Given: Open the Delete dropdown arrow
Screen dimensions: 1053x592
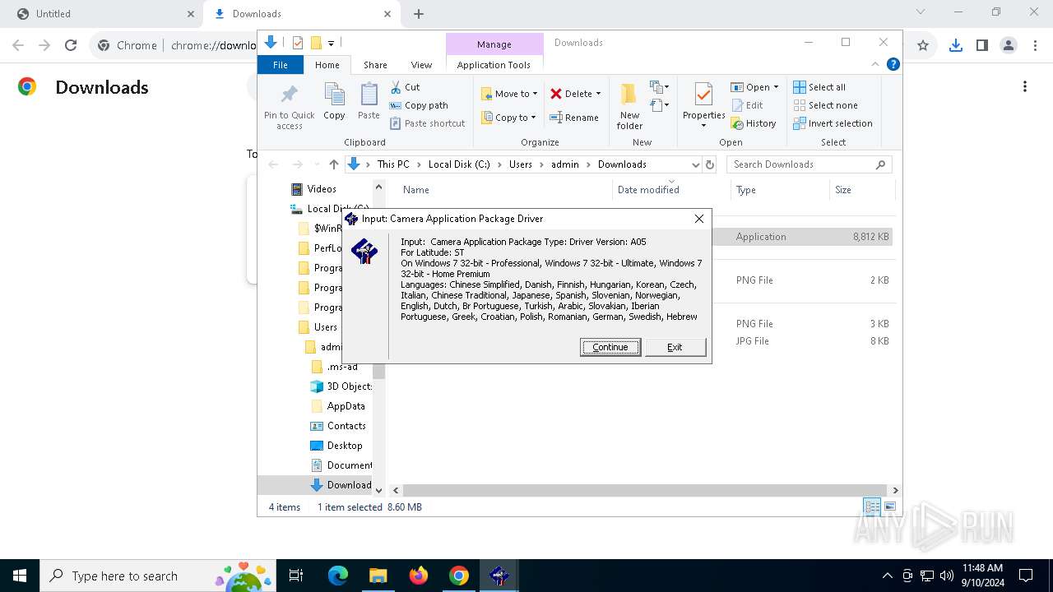Looking at the screenshot, I should coord(598,94).
